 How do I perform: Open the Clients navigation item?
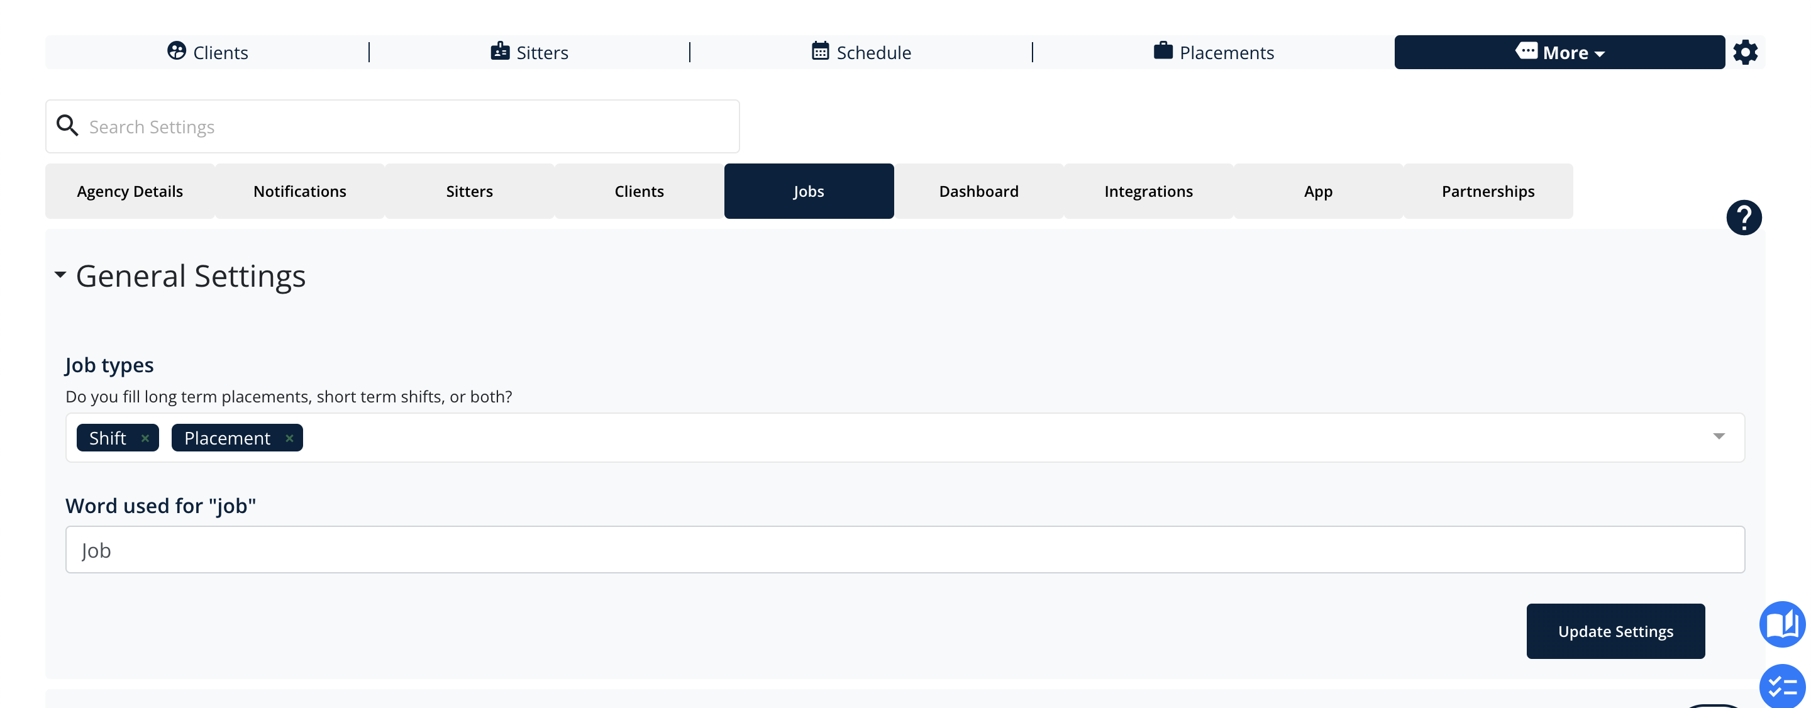click(208, 52)
